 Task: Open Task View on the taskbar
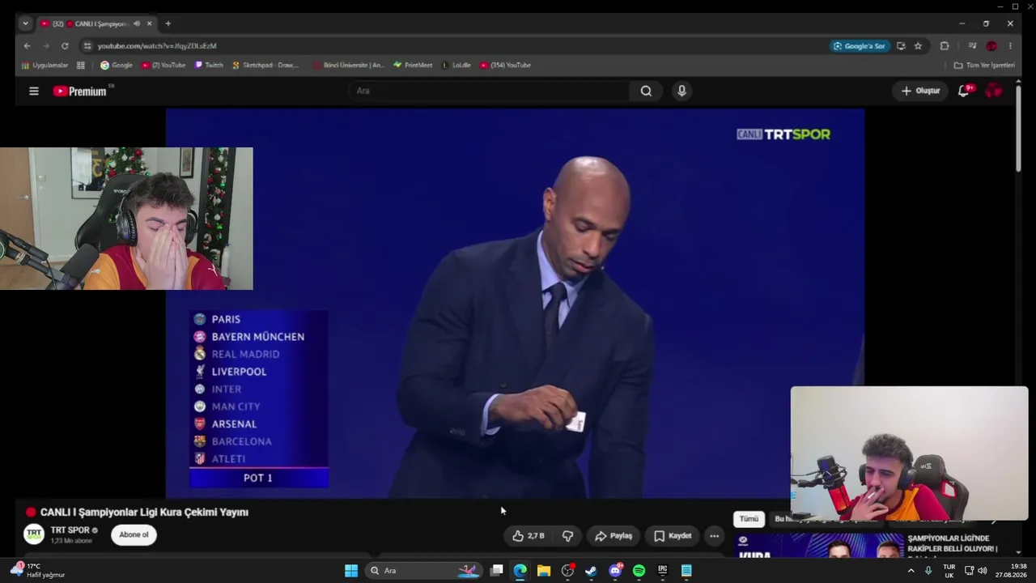point(497,571)
